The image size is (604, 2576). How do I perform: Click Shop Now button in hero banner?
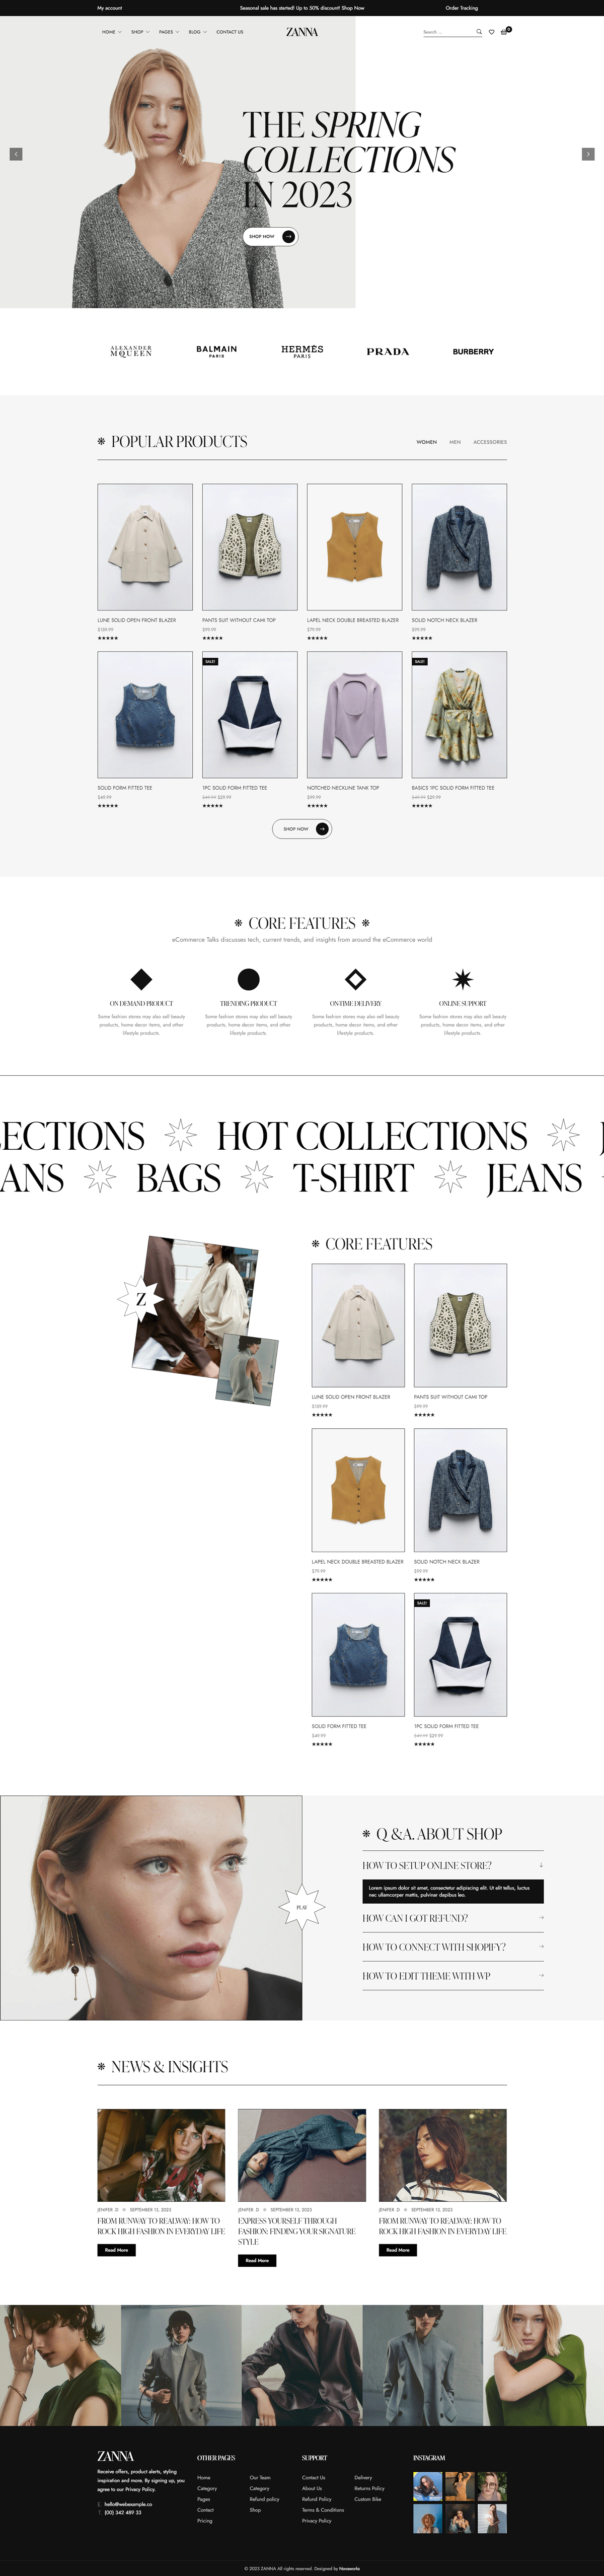point(271,237)
